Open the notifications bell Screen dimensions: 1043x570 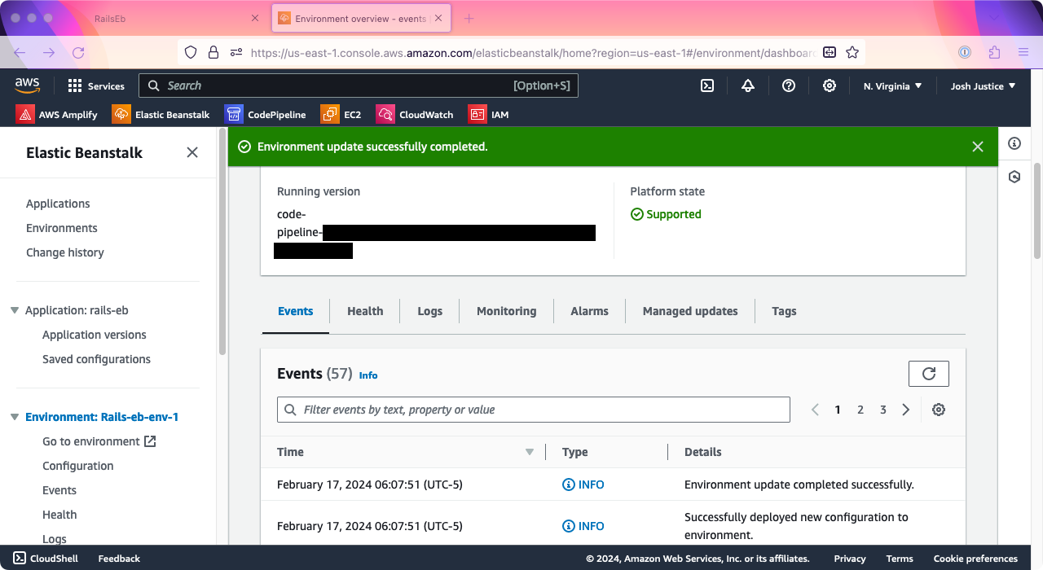click(748, 85)
